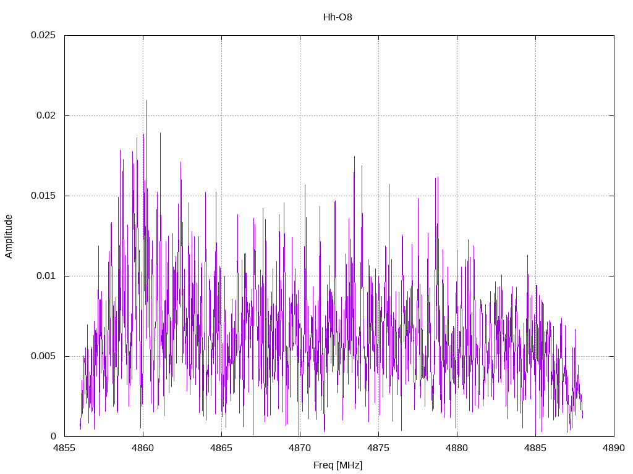
Task: Click the 4885 x-axis tick label
Action: pyautogui.click(x=535, y=448)
